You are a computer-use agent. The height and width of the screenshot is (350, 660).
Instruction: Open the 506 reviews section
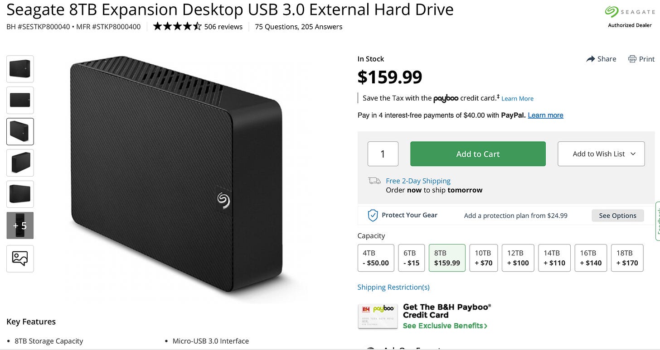pyautogui.click(x=223, y=27)
